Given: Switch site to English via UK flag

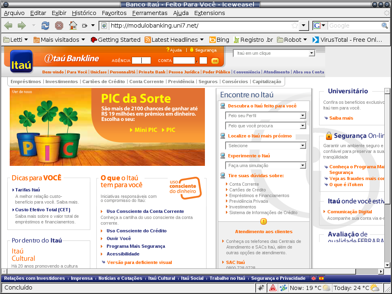Looking at the screenshot, I should point(313,278).
